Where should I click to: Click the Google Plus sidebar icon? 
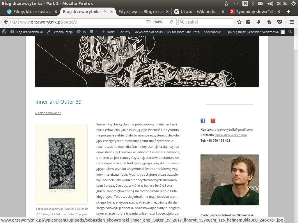[x=213, y=121]
